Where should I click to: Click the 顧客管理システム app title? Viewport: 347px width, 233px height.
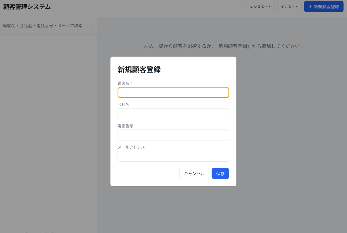pyautogui.click(x=27, y=7)
